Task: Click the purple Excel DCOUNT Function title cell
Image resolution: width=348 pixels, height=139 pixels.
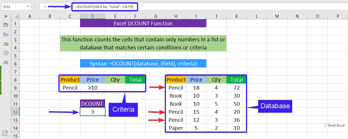Action: click(x=143, y=24)
